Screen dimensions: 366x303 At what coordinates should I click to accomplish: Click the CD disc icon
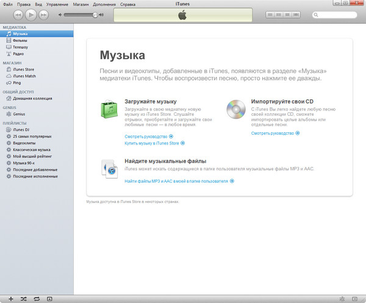(236, 109)
